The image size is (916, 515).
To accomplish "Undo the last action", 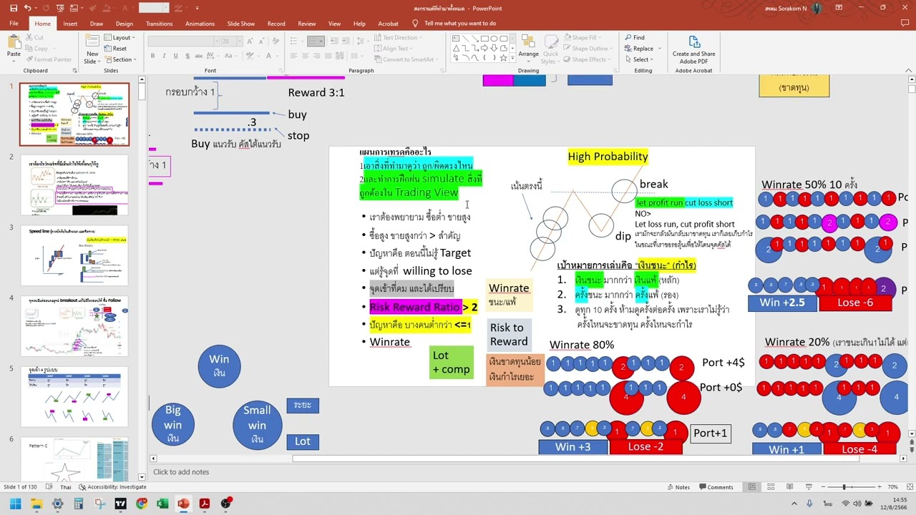I will pos(27,8).
